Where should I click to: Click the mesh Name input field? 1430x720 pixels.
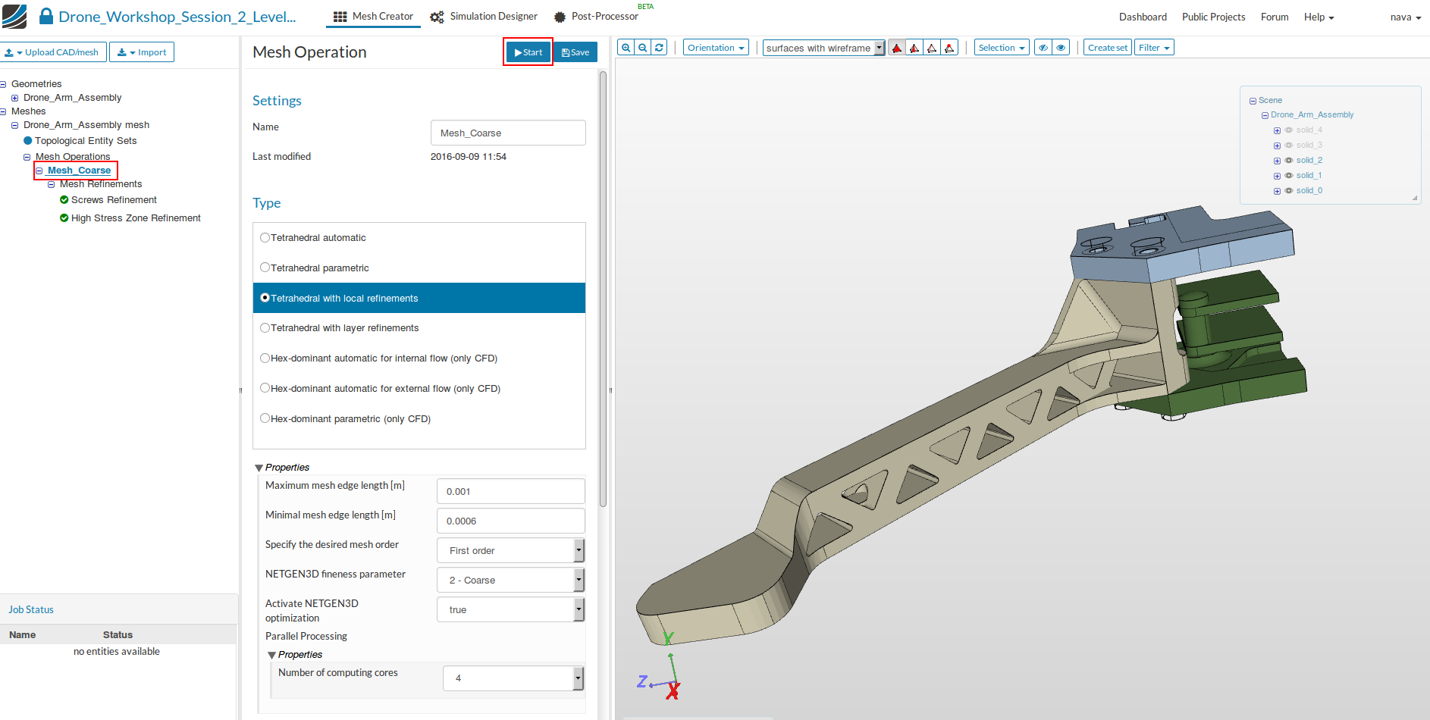pos(508,133)
